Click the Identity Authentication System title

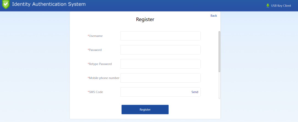(x=49, y=4)
